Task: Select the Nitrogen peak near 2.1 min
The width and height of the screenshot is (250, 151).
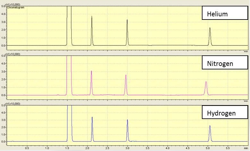Action: point(91,83)
